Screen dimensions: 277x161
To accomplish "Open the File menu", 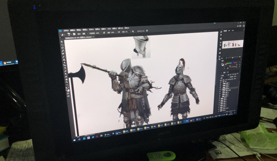I will (x=66, y=31).
